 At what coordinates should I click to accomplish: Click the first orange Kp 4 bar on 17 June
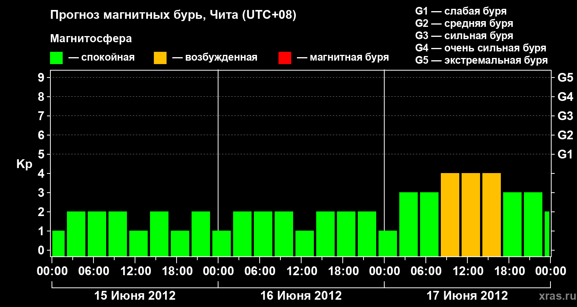click(x=450, y=215)
